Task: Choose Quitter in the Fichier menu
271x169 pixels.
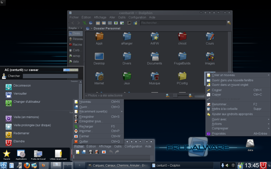Action: tap(98, 141)
